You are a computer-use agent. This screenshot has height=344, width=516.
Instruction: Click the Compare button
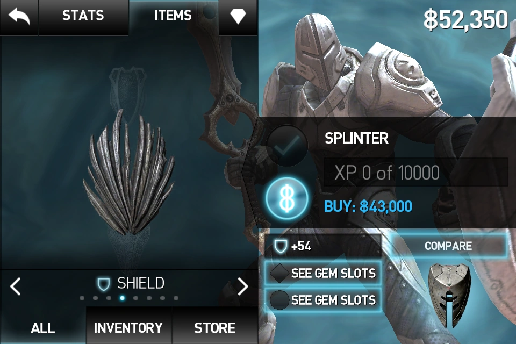coord(448,246)
